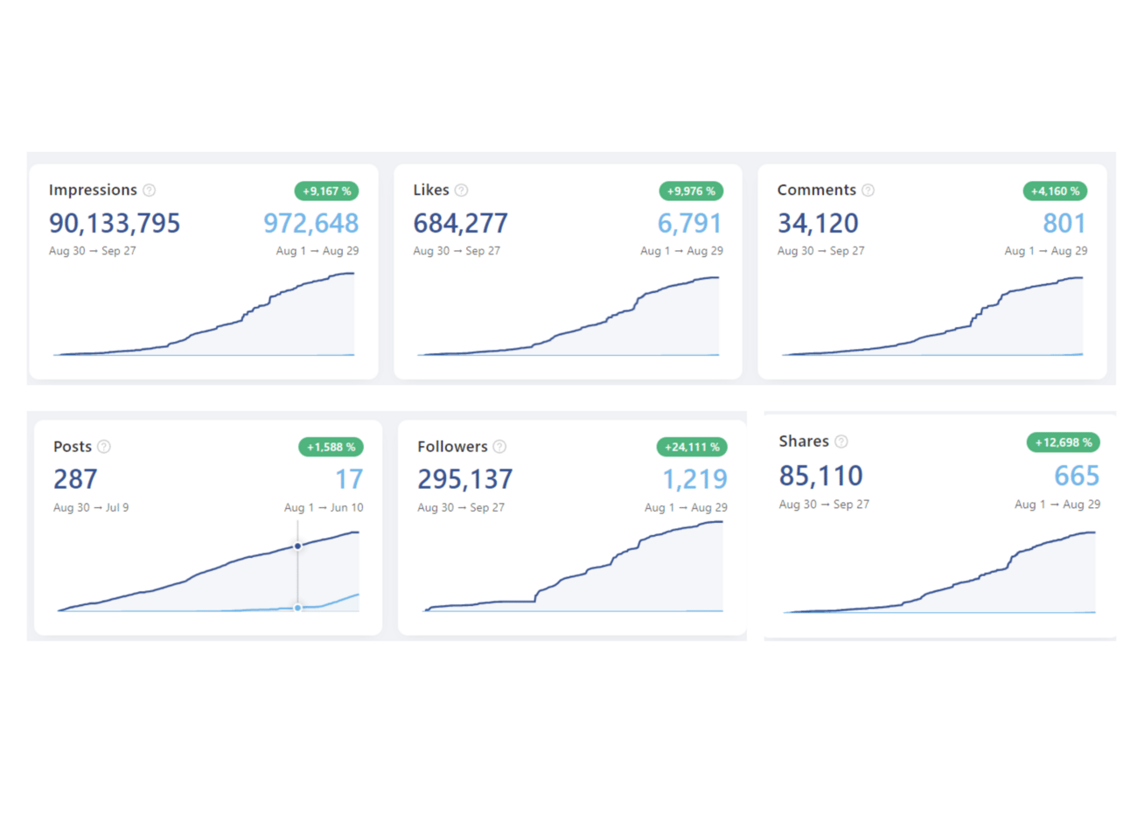The width and height of the screenshot is (1130, 822).
Task: Click the Shares growth chart
Action: point(939,572)
